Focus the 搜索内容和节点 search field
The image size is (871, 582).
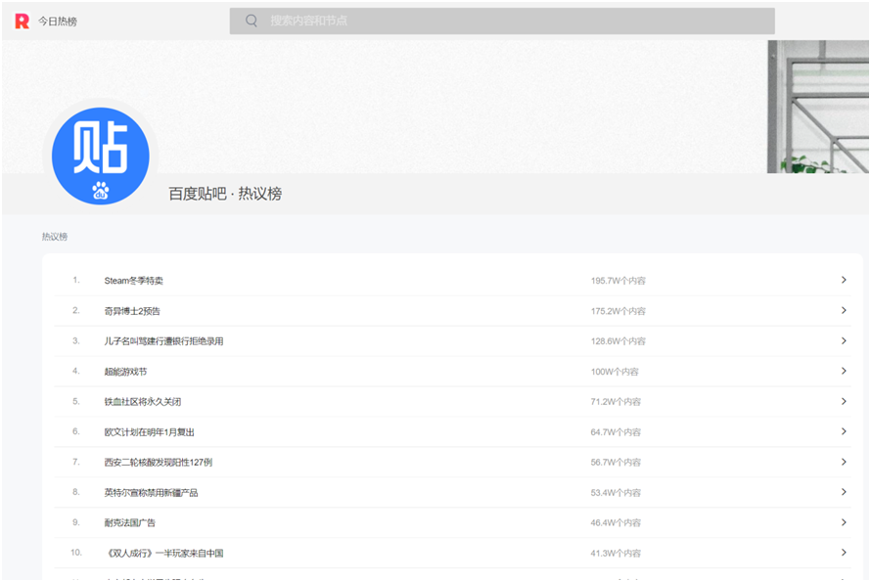pos(502,22)
